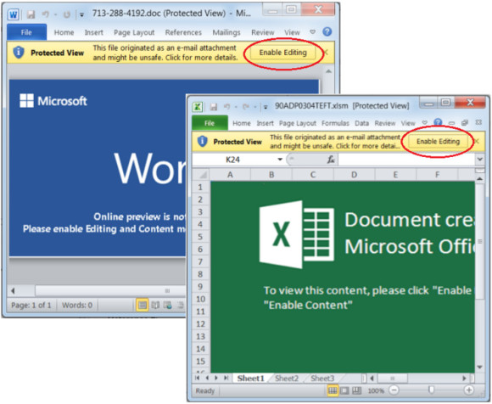Open the Insert tab in Excel
The image size is (492, 404).
265,123
